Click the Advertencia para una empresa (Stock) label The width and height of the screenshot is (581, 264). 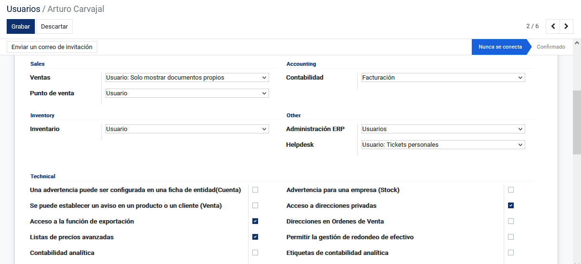pyautogui.click(x=343, y=190)
